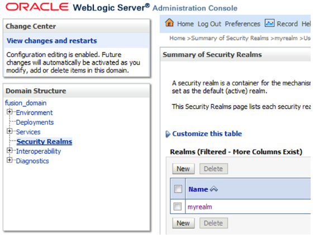Expand the Interoperability tree node

(9, 150)
